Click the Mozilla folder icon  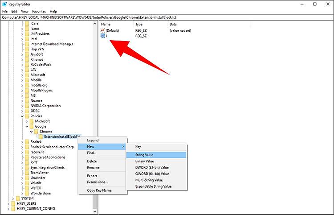click(x=27, y=80)
